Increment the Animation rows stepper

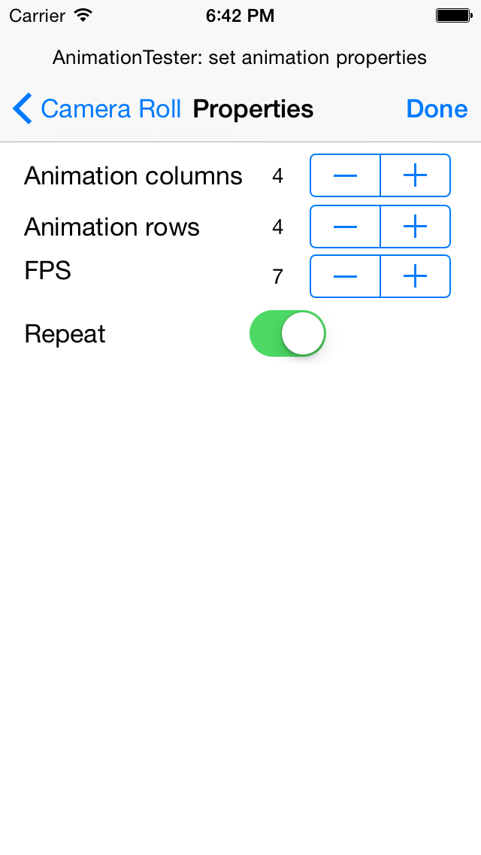pyautogui.click(x=415, y=227)
